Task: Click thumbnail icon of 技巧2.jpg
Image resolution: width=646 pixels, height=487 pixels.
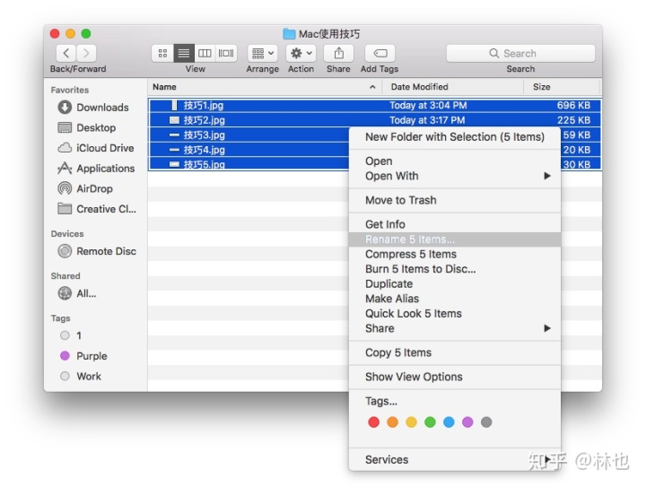Action: tap(174, 120)
